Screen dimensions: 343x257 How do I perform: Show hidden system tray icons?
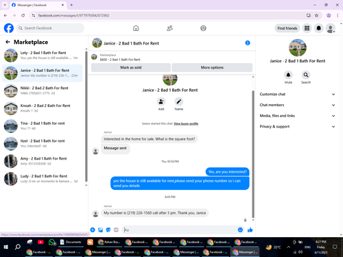pyautogui.click(x=289, y=247)
